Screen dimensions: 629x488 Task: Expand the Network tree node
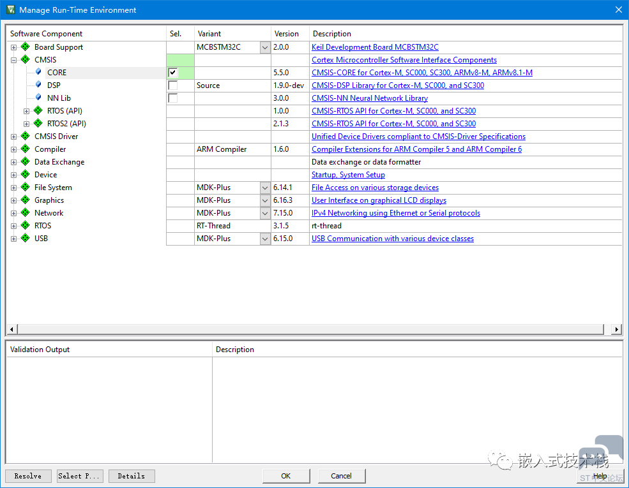click(13, 213)
